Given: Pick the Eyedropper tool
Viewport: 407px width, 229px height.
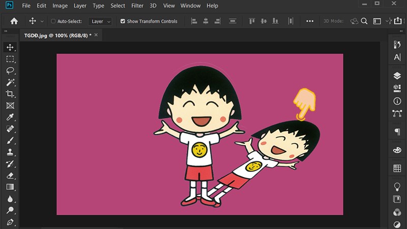Looking at the screenshot, I should pos(10,118).
